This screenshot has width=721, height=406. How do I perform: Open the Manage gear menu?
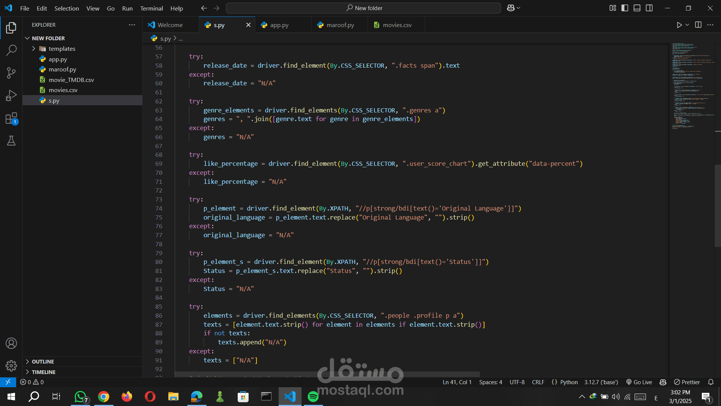11,365
